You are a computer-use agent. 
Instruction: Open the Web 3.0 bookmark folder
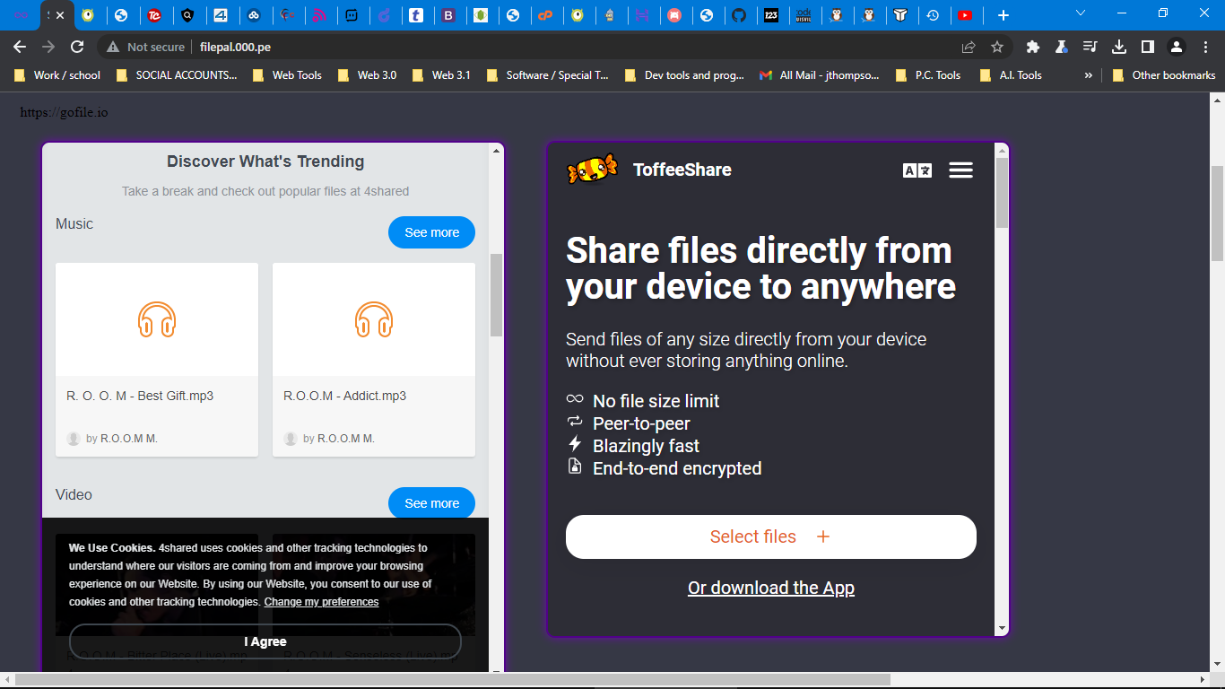pos(368,75)
